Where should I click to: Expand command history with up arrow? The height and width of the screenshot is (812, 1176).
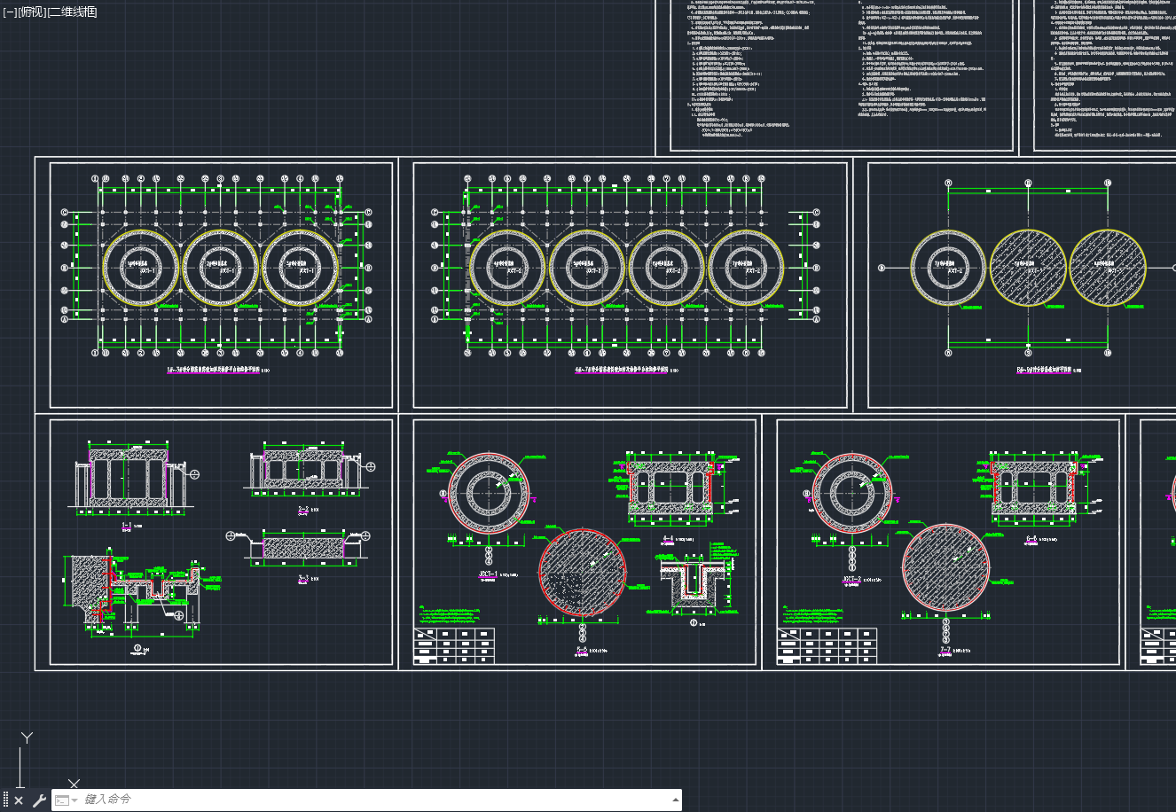(x=676, y=800)
